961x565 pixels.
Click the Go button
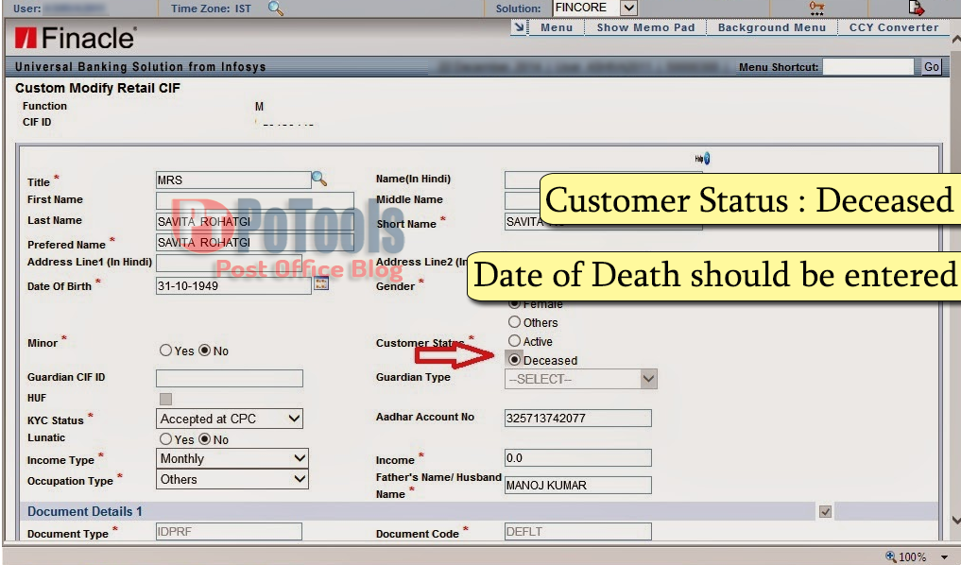(931, 66)
